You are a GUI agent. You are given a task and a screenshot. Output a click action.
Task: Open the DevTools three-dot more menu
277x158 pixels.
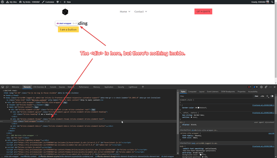click(x=270, y=87)
